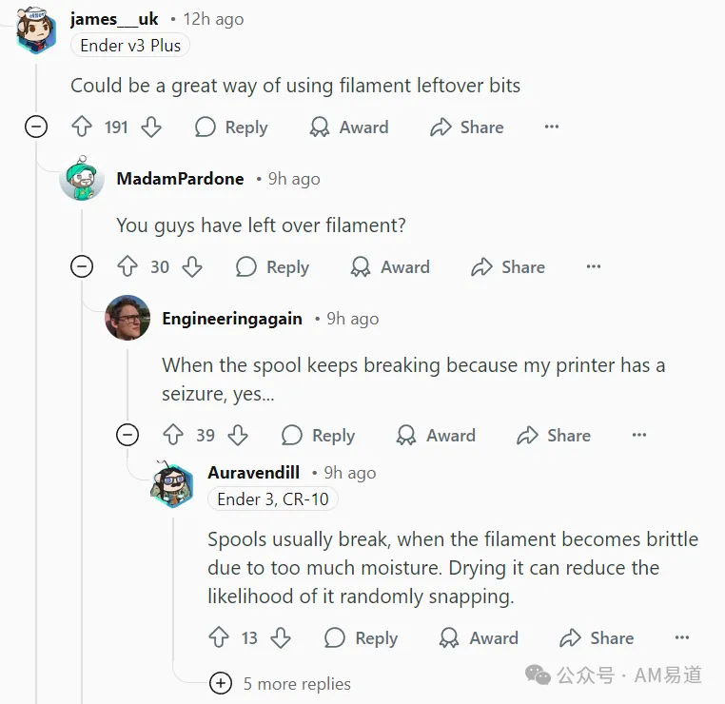Downvote Engineeringagain's comment with 39 votes

point(238,435)
